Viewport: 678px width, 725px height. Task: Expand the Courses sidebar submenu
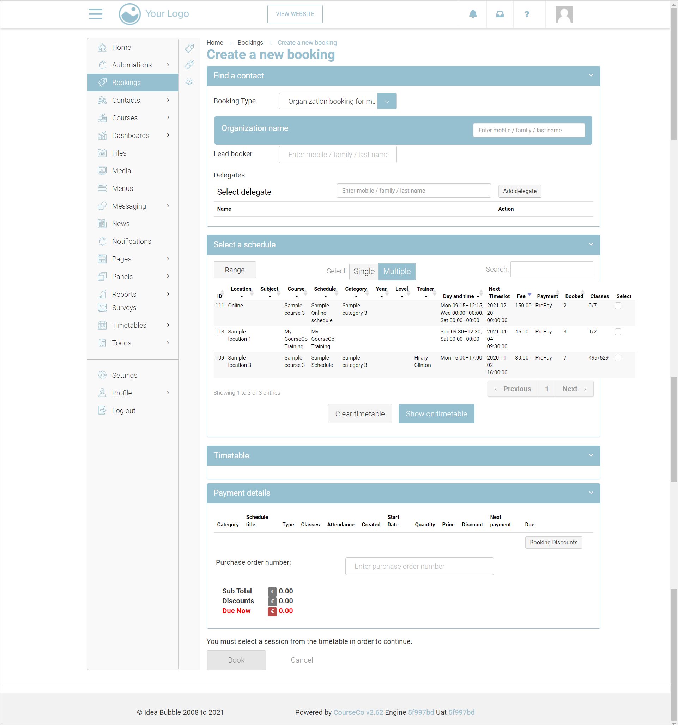(168, 117)
